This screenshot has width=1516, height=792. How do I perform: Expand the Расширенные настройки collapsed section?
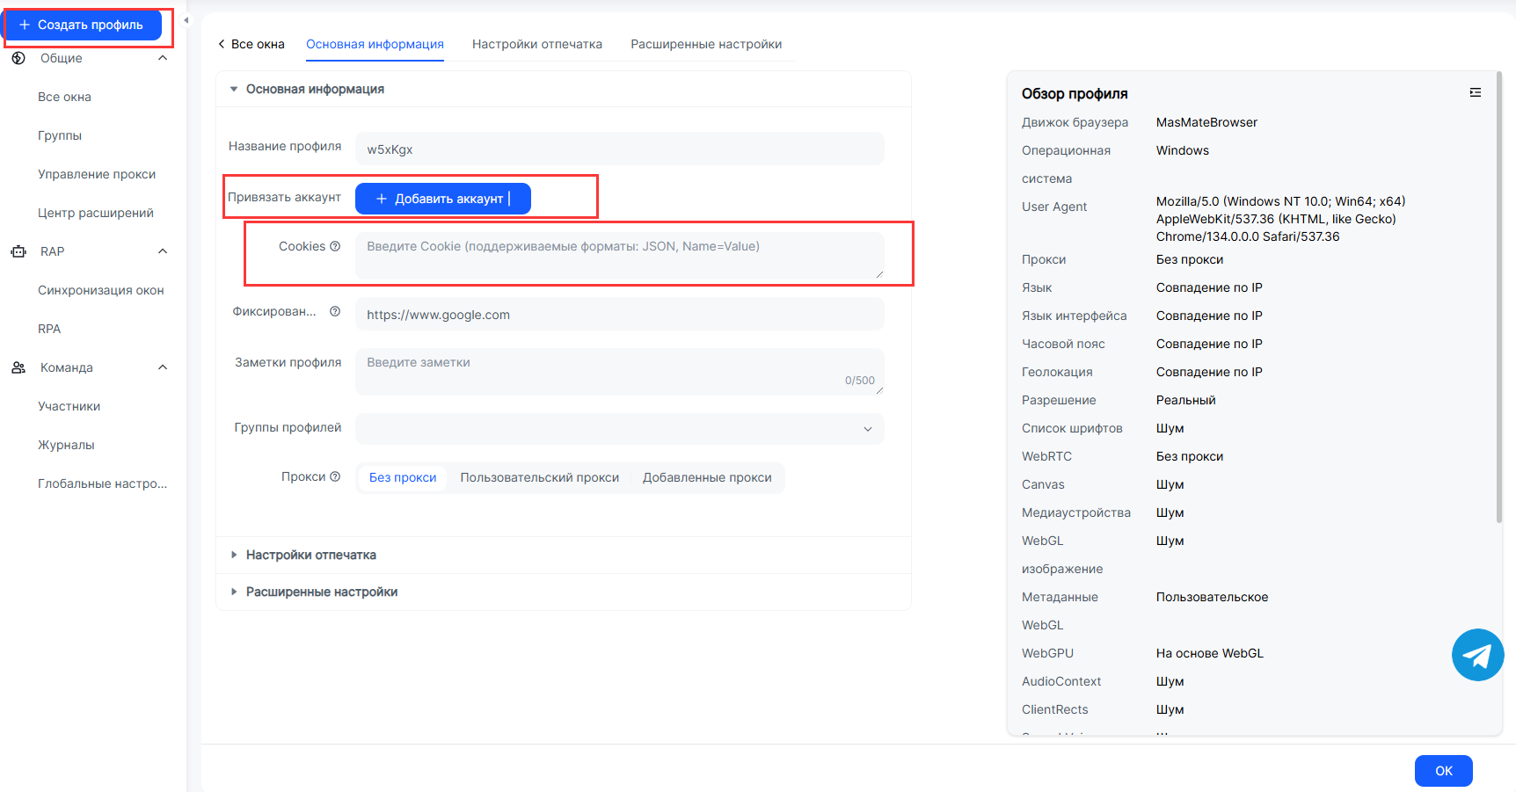click(322, 592)
